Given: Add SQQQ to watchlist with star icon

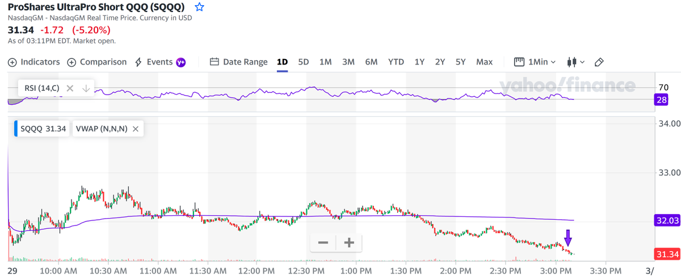Looking at the screenshot, I should coord(199,7).
